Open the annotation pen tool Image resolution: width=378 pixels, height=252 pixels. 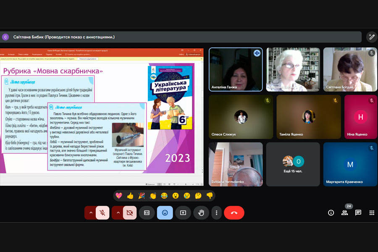[x=372, y=37]
